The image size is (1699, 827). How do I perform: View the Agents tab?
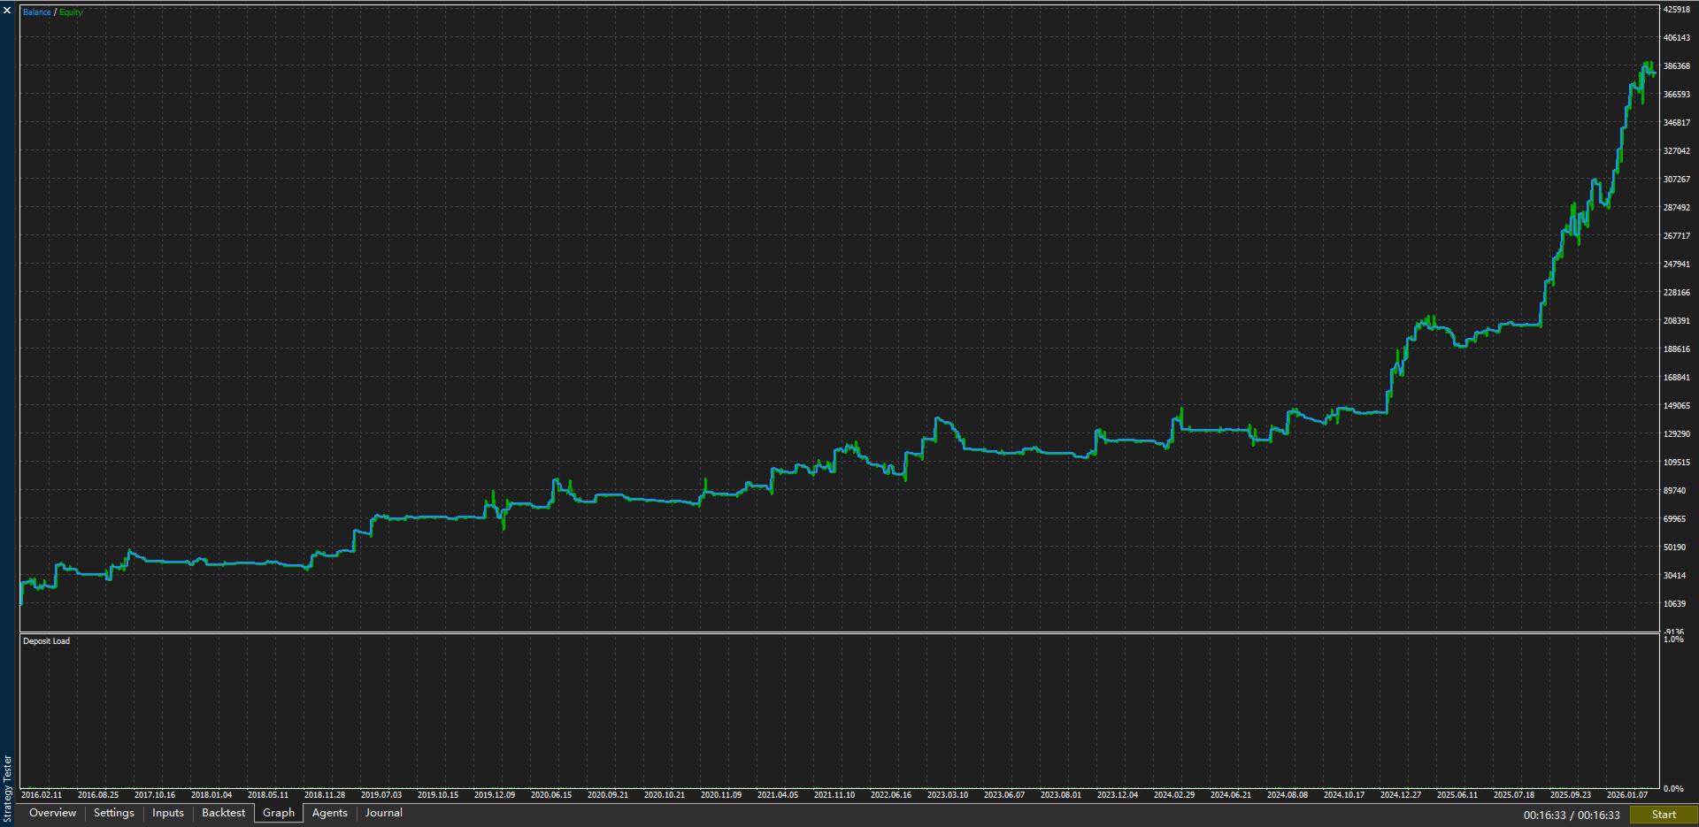click(330, 813)
